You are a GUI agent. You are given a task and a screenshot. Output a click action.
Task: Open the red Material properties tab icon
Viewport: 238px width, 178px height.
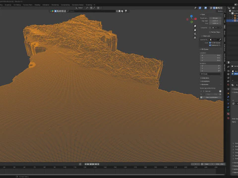point(228,114)
